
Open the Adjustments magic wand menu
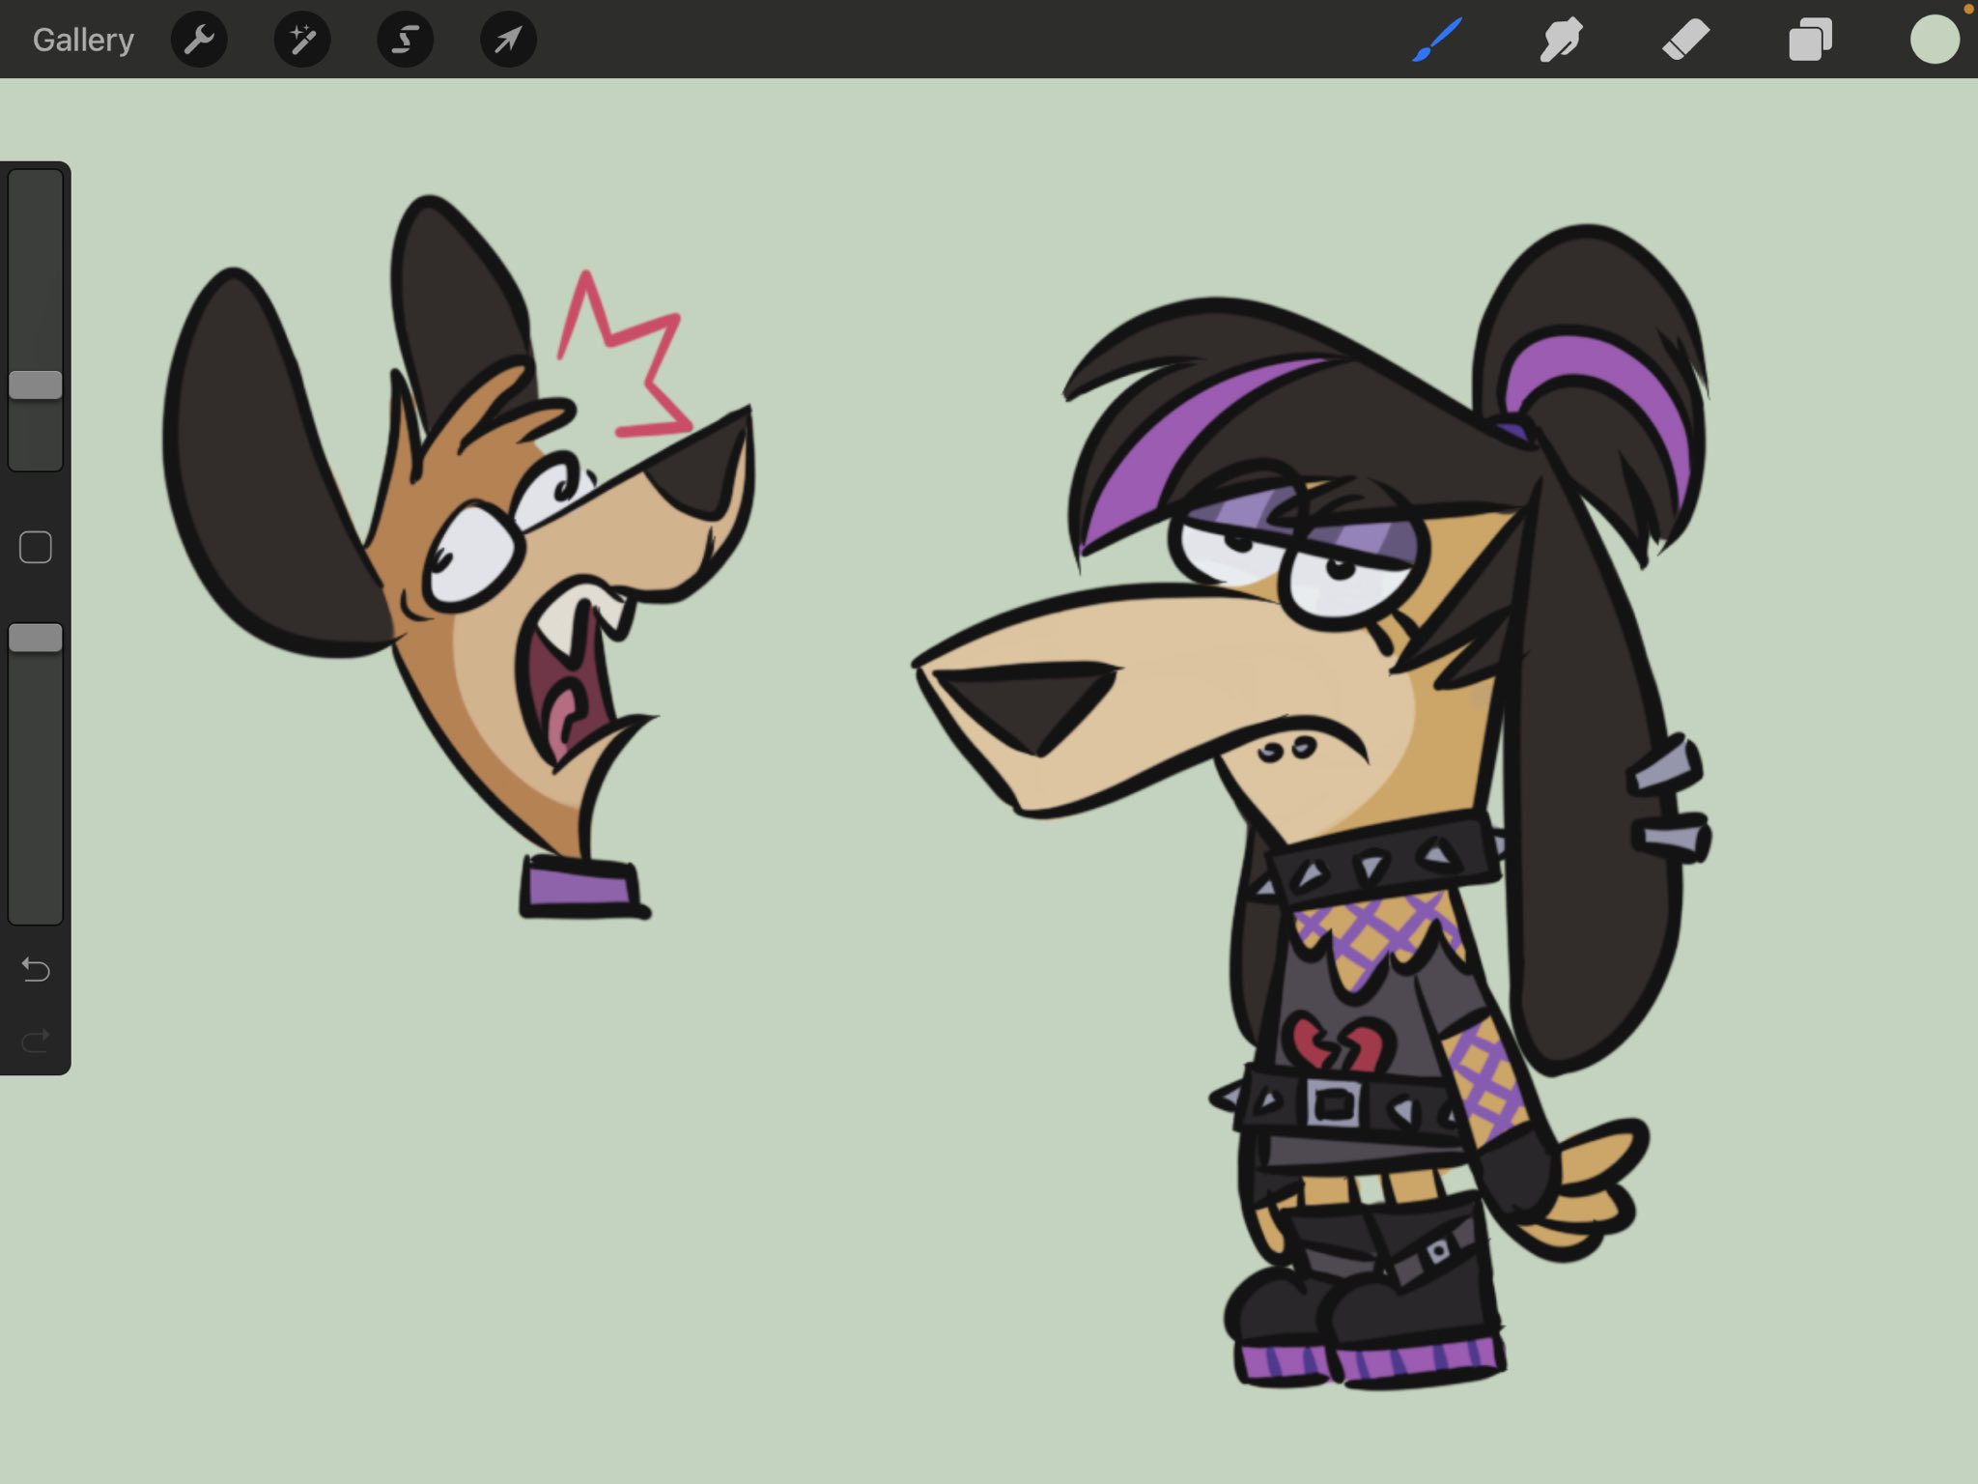302,40
